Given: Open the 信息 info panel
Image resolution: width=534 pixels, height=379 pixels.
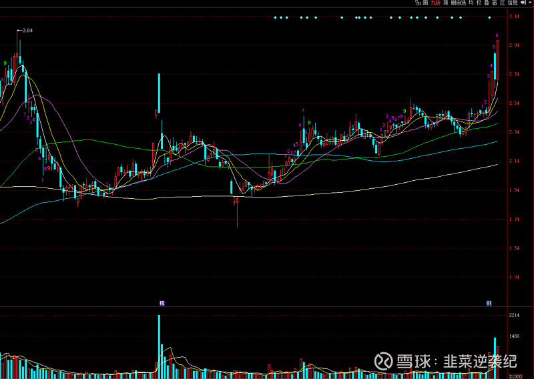Looking at the screenshot, I should (513, 3).
